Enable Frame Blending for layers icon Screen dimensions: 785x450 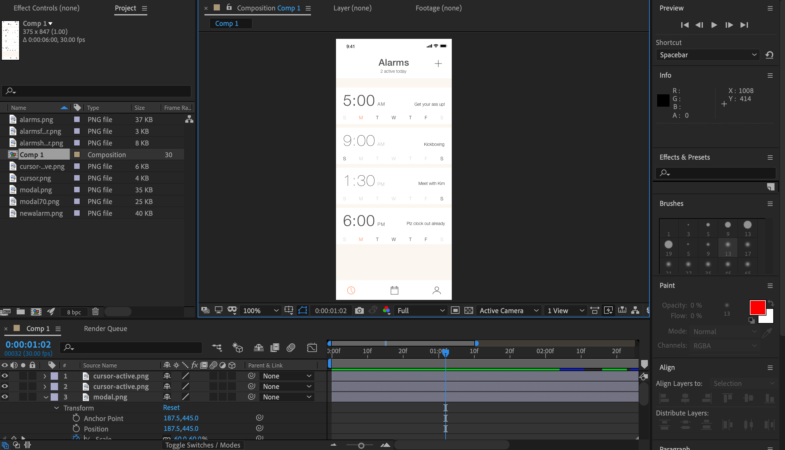[275, 348]
